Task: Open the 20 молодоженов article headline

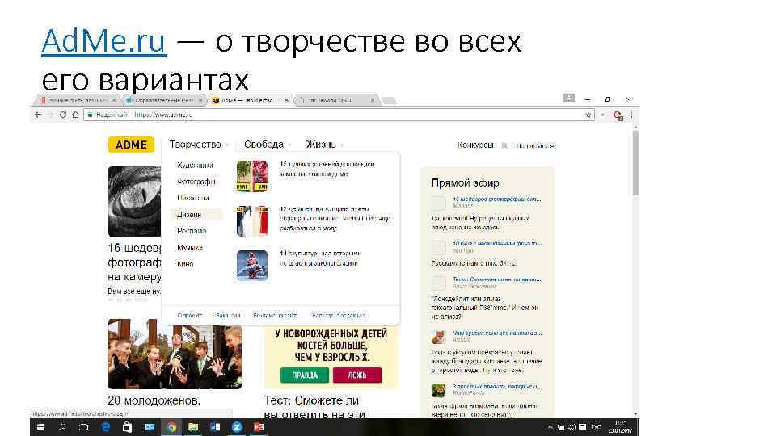Action: coord(154,400)
